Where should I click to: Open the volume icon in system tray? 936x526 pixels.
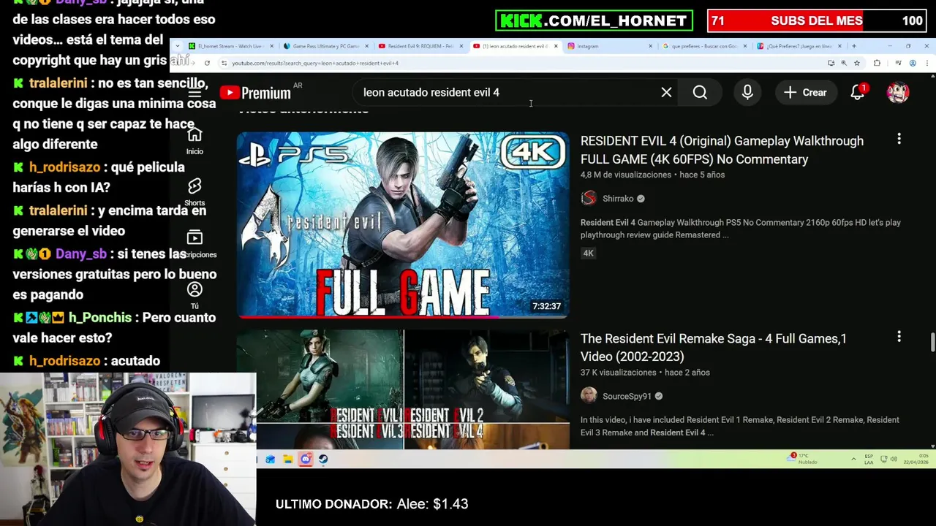click(894, 459)
